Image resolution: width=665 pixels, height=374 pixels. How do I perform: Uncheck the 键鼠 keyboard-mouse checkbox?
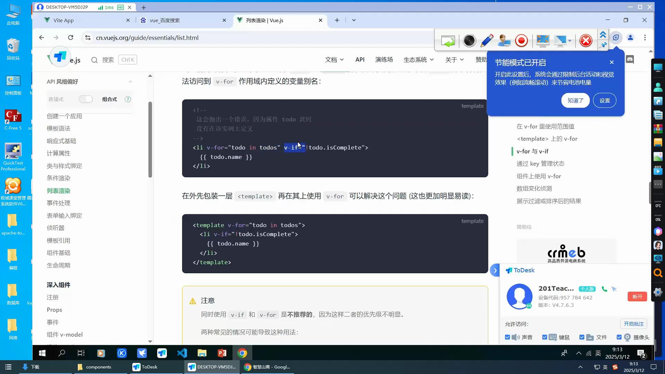[544, 337]
